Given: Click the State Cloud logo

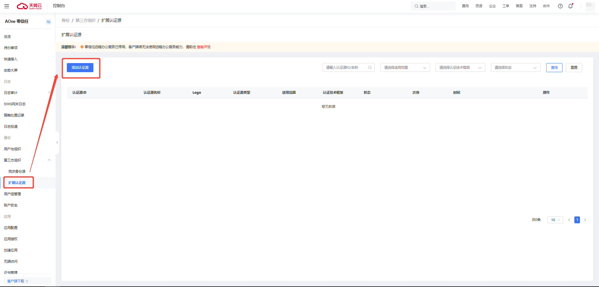Looking at the screenshot, I should pos(29,6).
